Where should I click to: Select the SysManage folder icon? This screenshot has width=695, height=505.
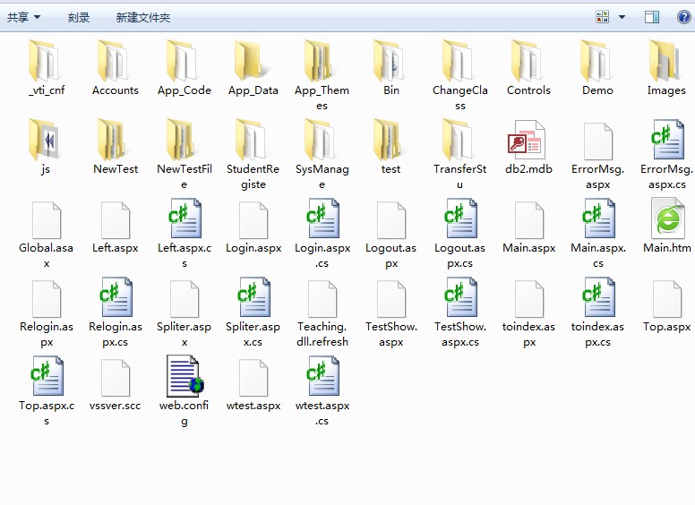click(x=321, y=140)
